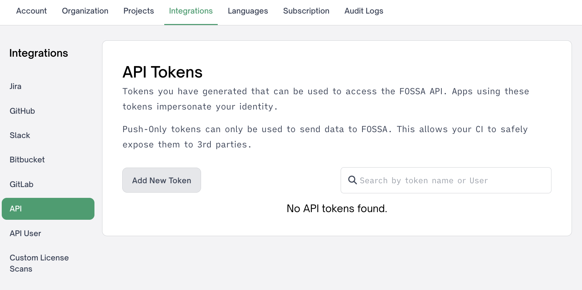582x290 pixels.
Task: Select GitHub in the integrations sidebar
Action: coord(22,111)
